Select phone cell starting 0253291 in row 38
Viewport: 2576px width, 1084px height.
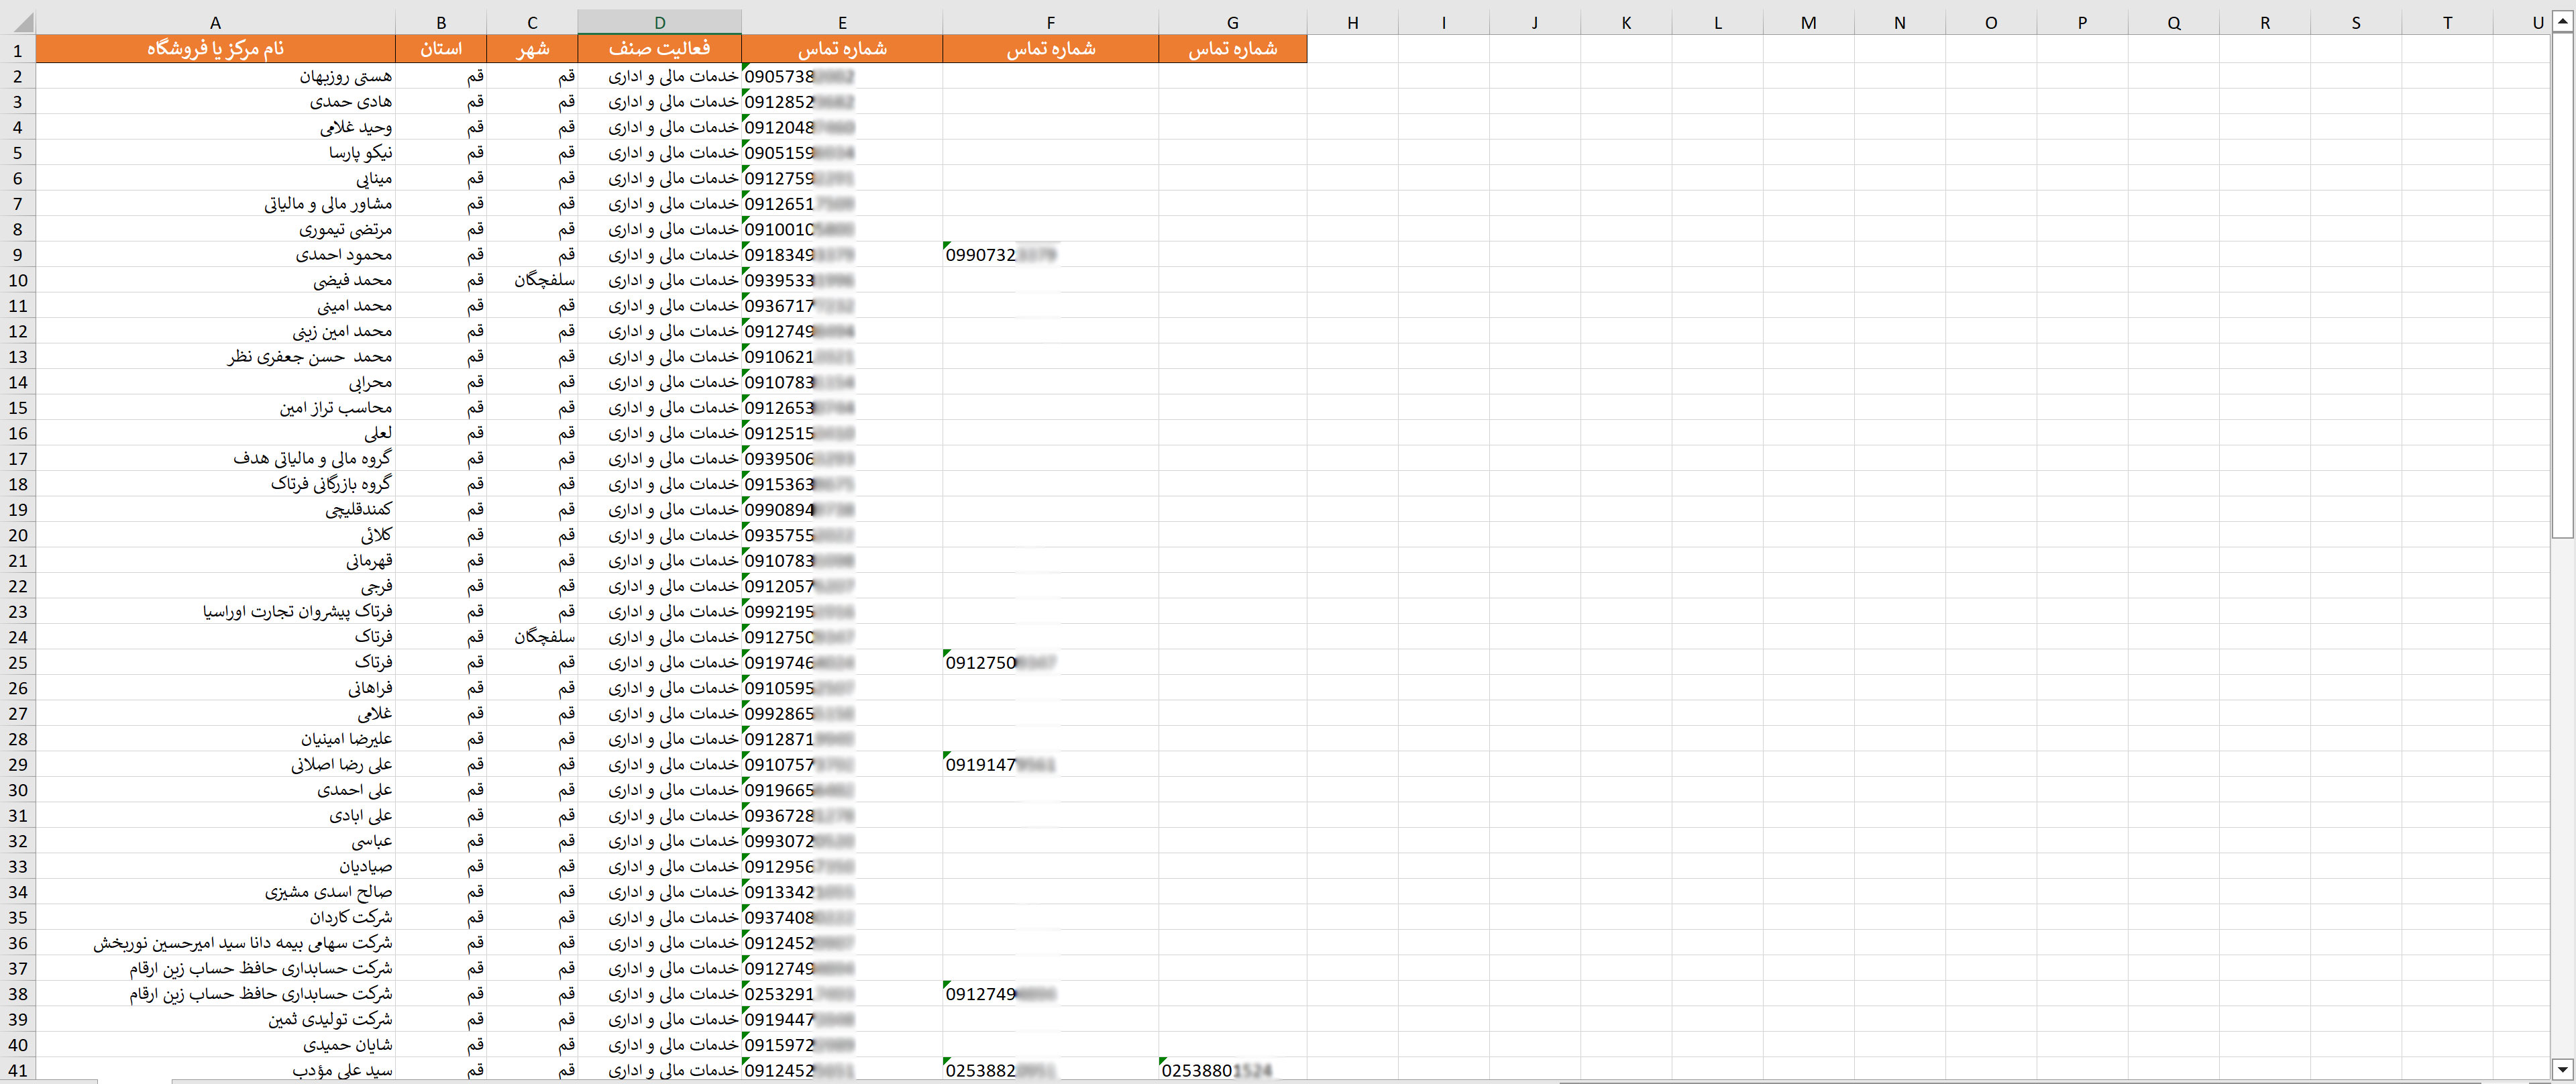[x=842, y=994]
